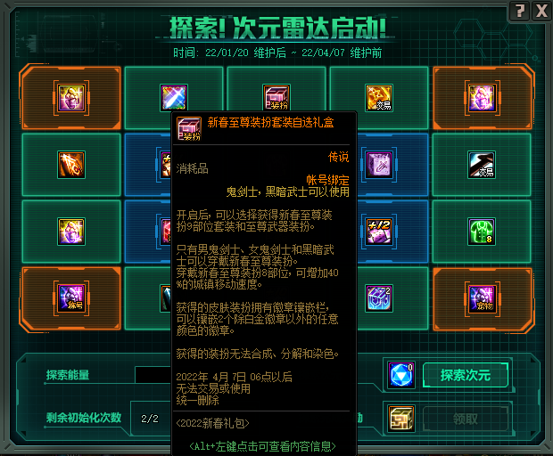Select the +12 amplification ticket icon
Image resolution: width=553 pixels, height=456 pixels.
[379, 232]
